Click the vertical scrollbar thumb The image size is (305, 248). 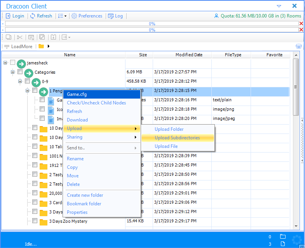pos(296,87)
